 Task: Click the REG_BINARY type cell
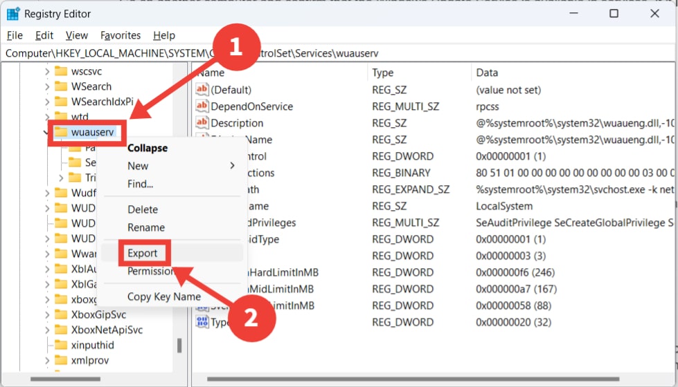pyautogui.click(x=401, y=173)
